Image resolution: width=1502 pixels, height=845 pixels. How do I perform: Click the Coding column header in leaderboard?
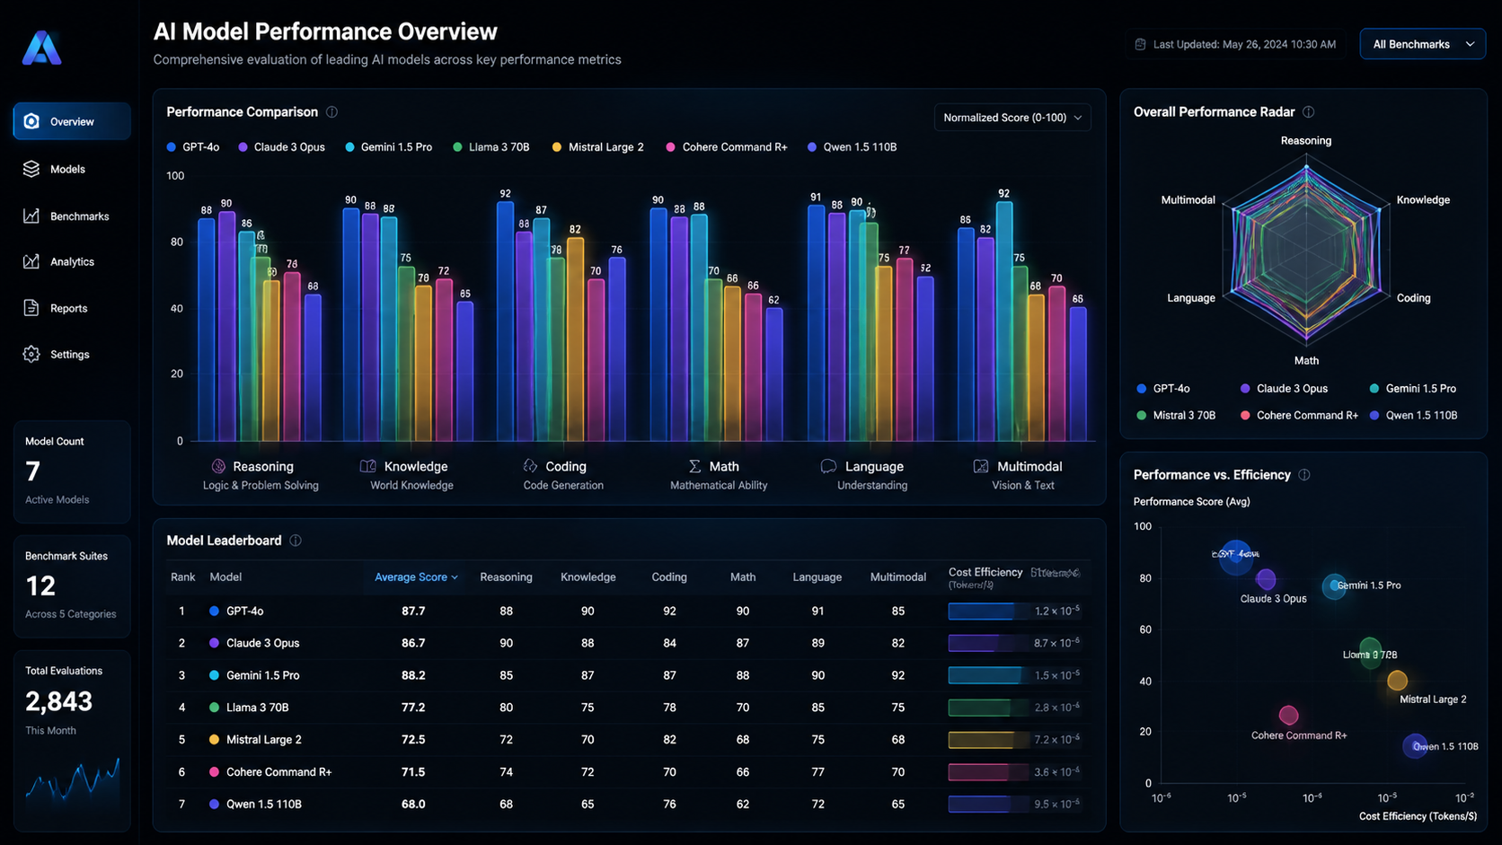[x=669, y=577]
